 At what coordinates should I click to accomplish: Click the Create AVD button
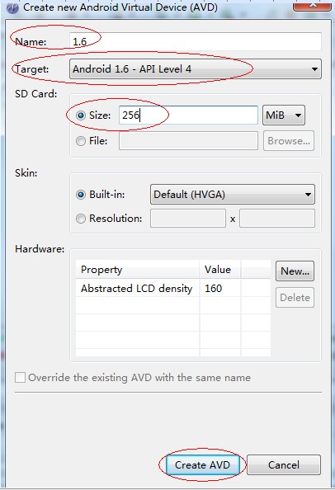pyautogui.click(x=202, y=465)
